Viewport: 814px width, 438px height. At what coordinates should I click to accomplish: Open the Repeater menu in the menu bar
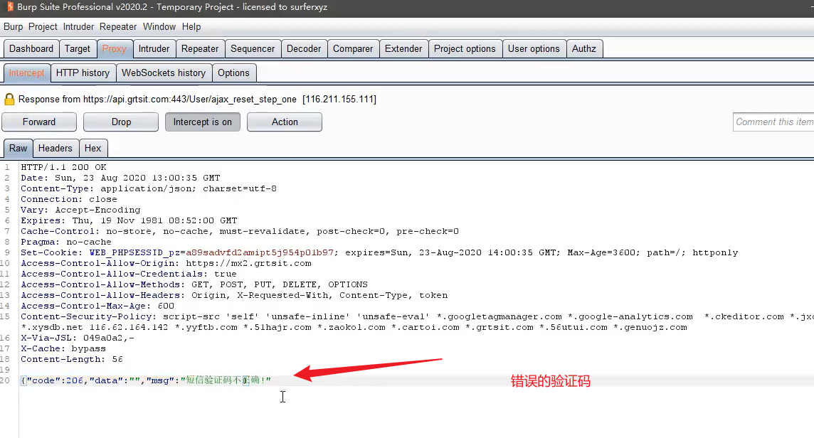118,26
